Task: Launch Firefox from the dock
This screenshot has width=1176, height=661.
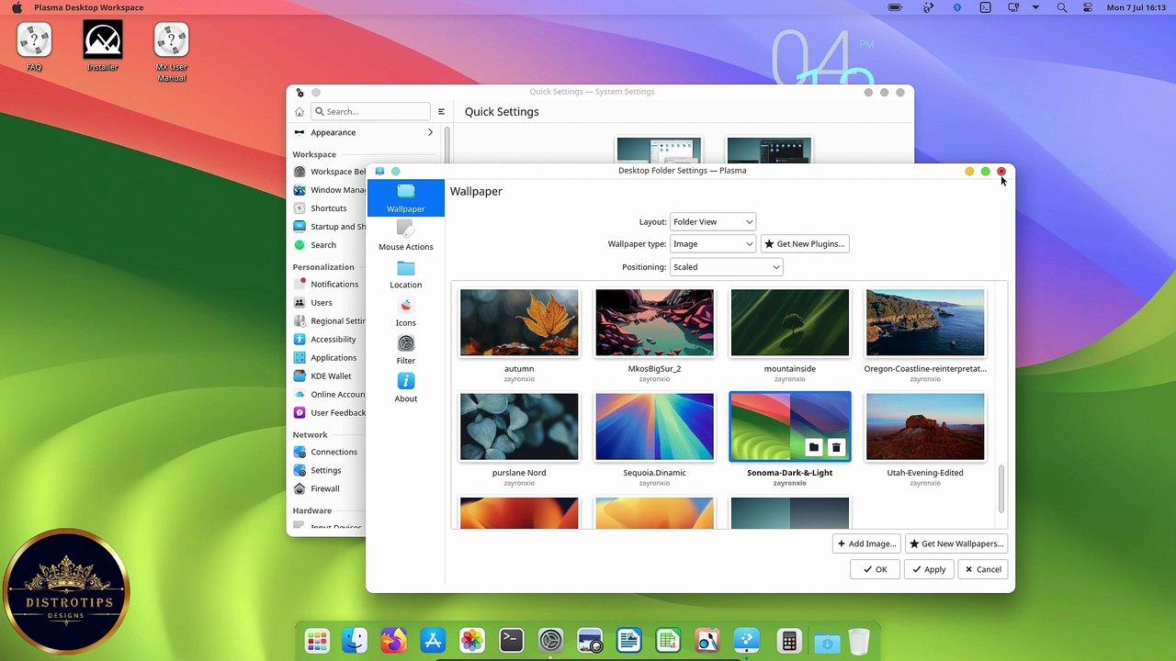Action: point(393,641)
